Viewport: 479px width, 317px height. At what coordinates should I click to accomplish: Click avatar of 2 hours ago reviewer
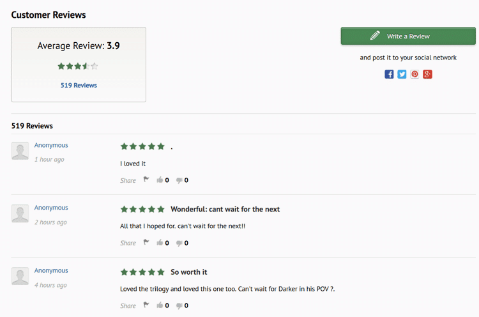20,213
